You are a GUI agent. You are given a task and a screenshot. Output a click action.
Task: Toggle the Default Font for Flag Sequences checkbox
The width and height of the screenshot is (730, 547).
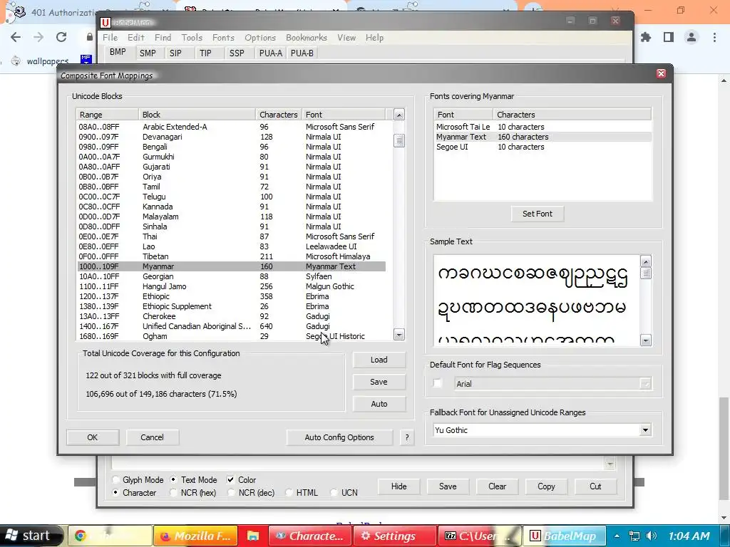pos(437,383)
